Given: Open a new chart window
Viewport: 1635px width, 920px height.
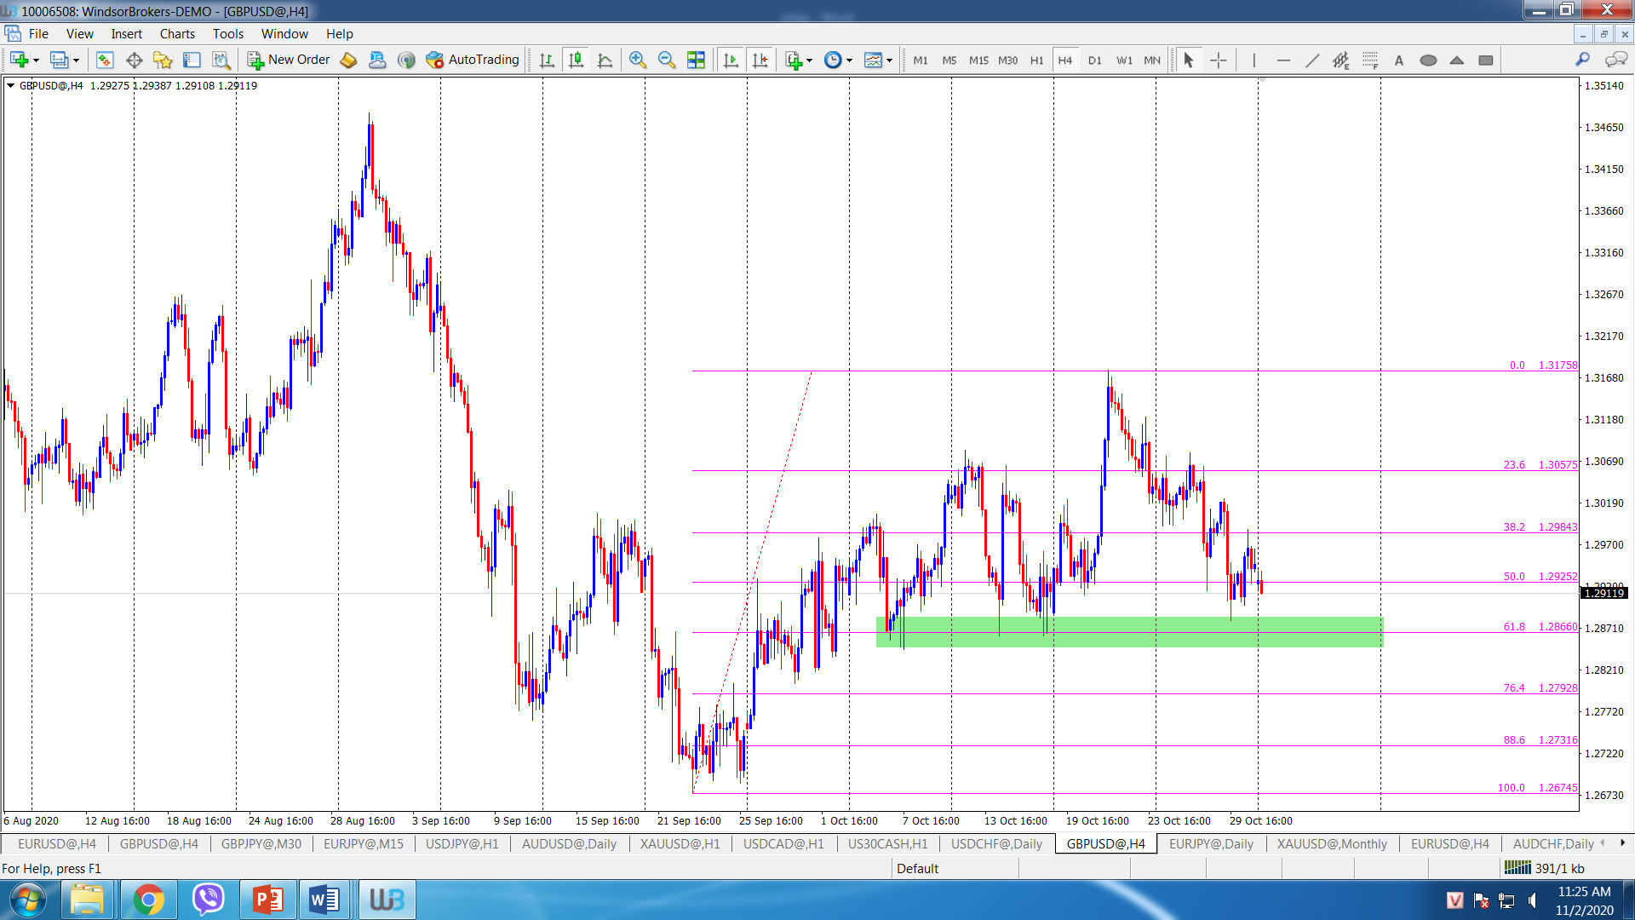Looking at the screenshot, I should point(19,60).
